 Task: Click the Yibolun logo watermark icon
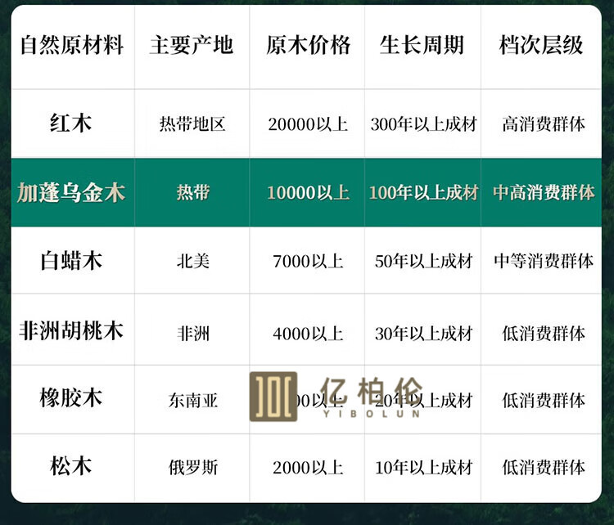[273, 397]
